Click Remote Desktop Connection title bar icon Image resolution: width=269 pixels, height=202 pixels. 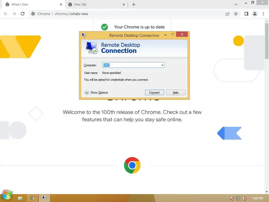click(x=84, y=35)
